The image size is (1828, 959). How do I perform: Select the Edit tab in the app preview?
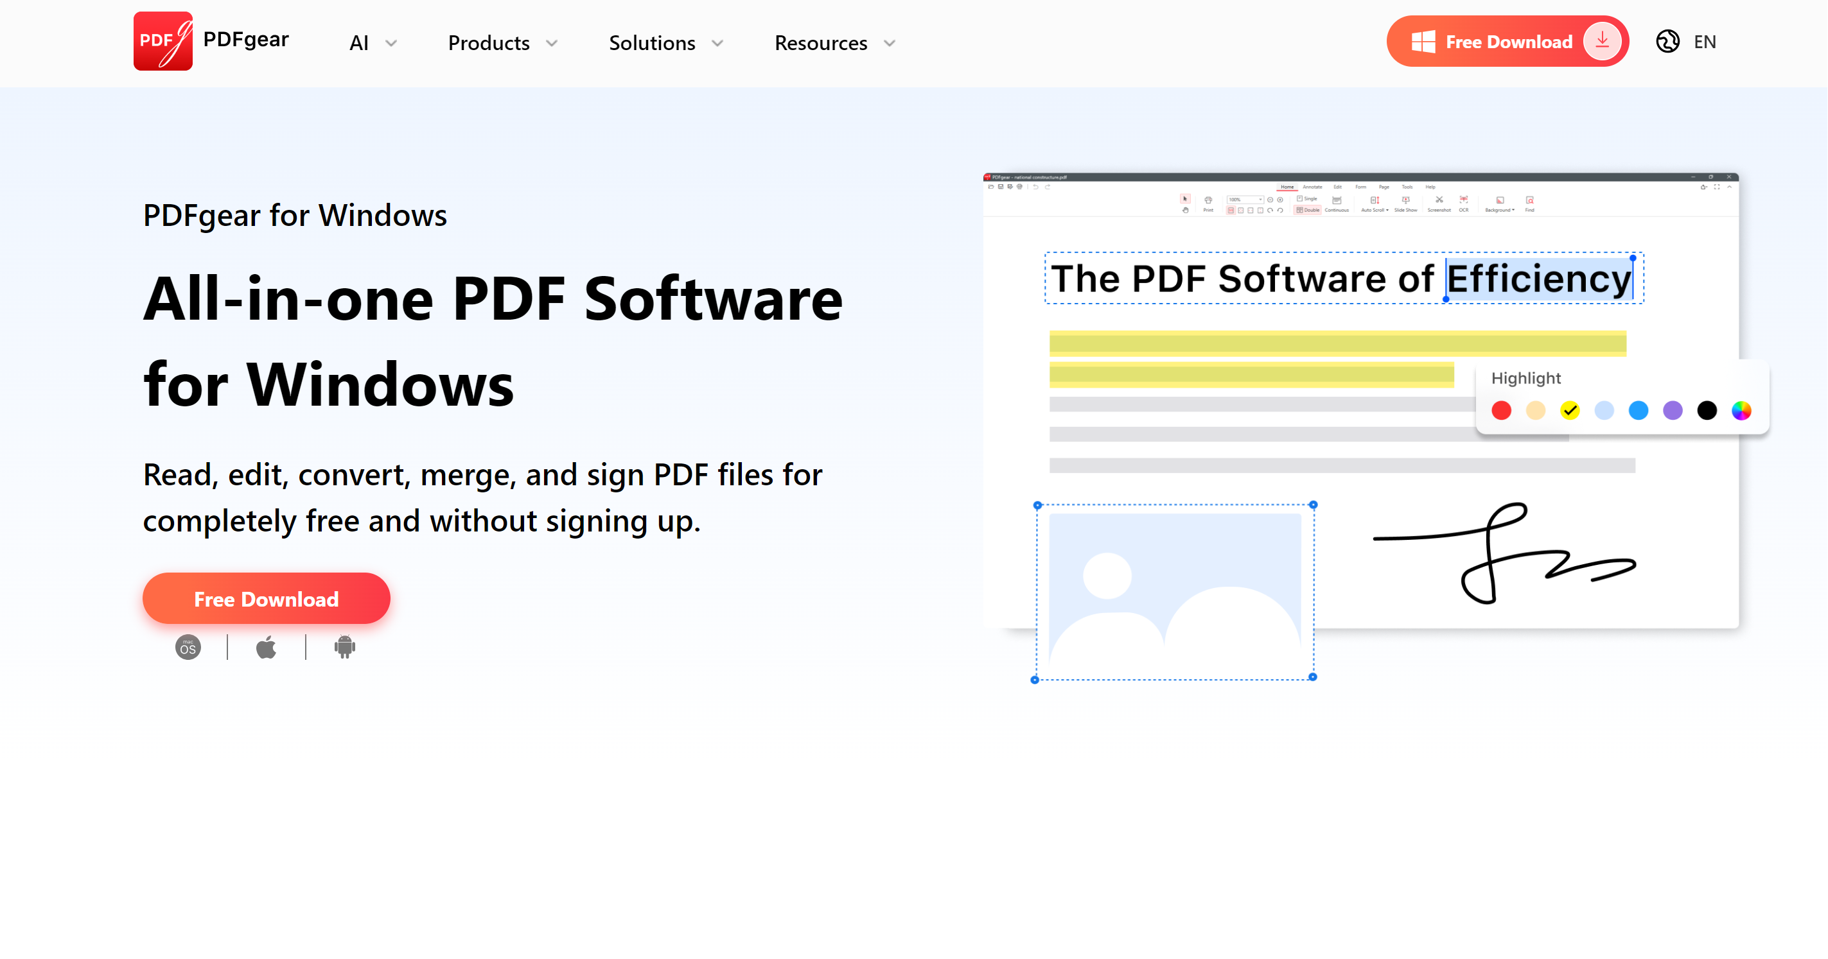(x=1338, y=187)
